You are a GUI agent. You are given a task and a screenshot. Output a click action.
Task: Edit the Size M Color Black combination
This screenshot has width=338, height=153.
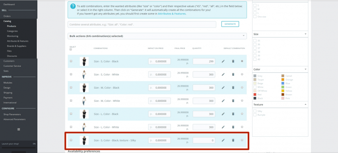tap(223, 87)
